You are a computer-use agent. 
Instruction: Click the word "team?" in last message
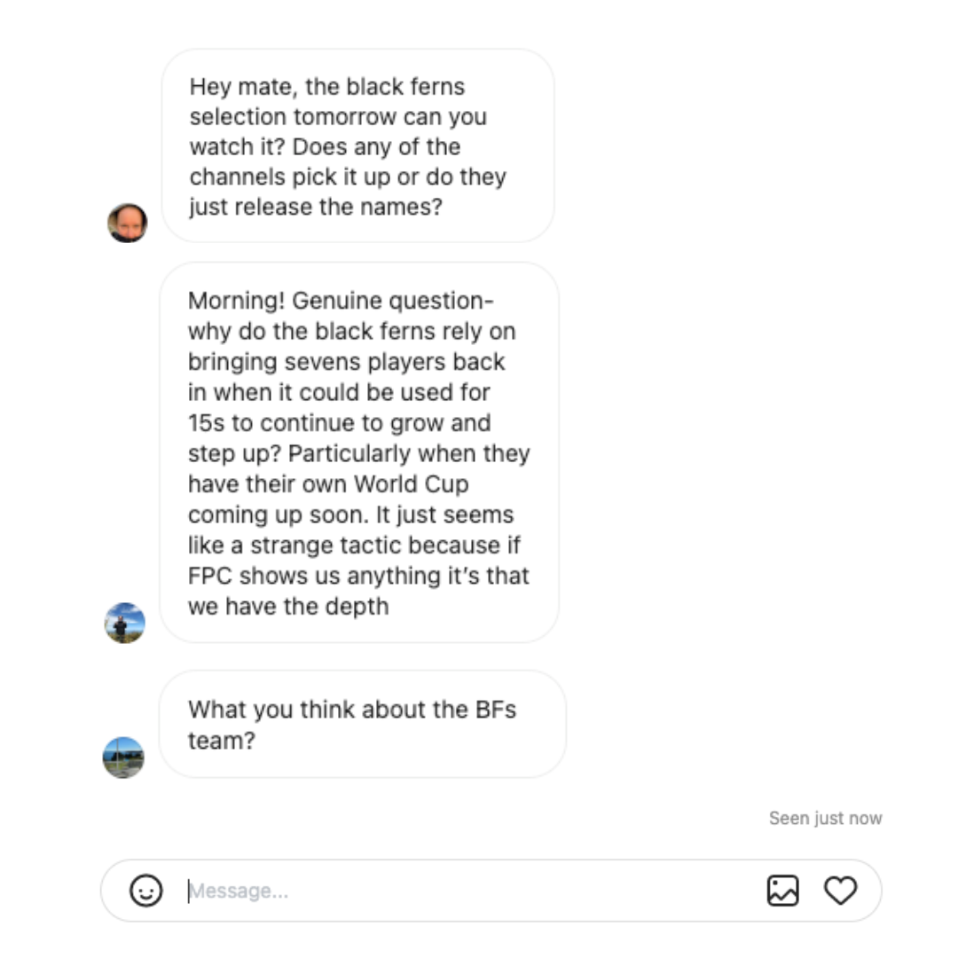click(x=222, y=741)
